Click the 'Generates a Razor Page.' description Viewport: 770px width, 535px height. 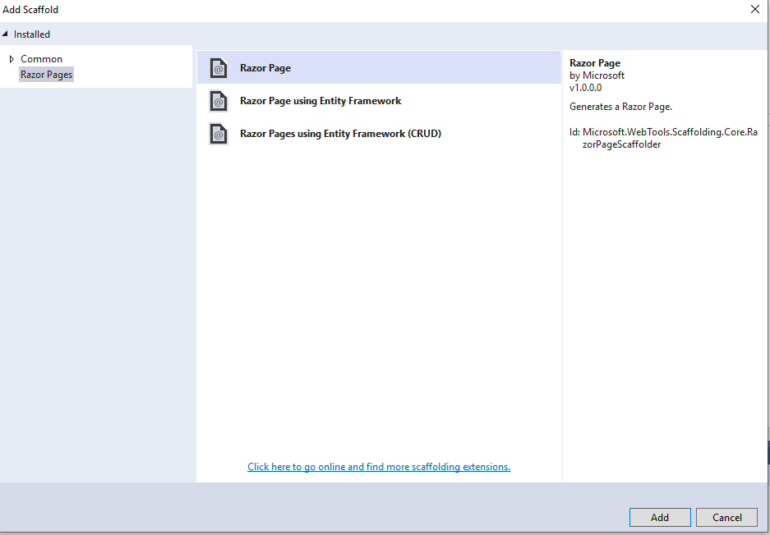[620, 107]
